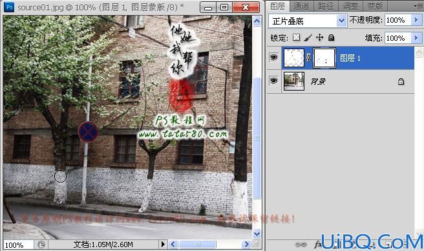The image size is (424, 251).
Task: Click the canvas horizontal scroll left arrow
Action: 173,245
